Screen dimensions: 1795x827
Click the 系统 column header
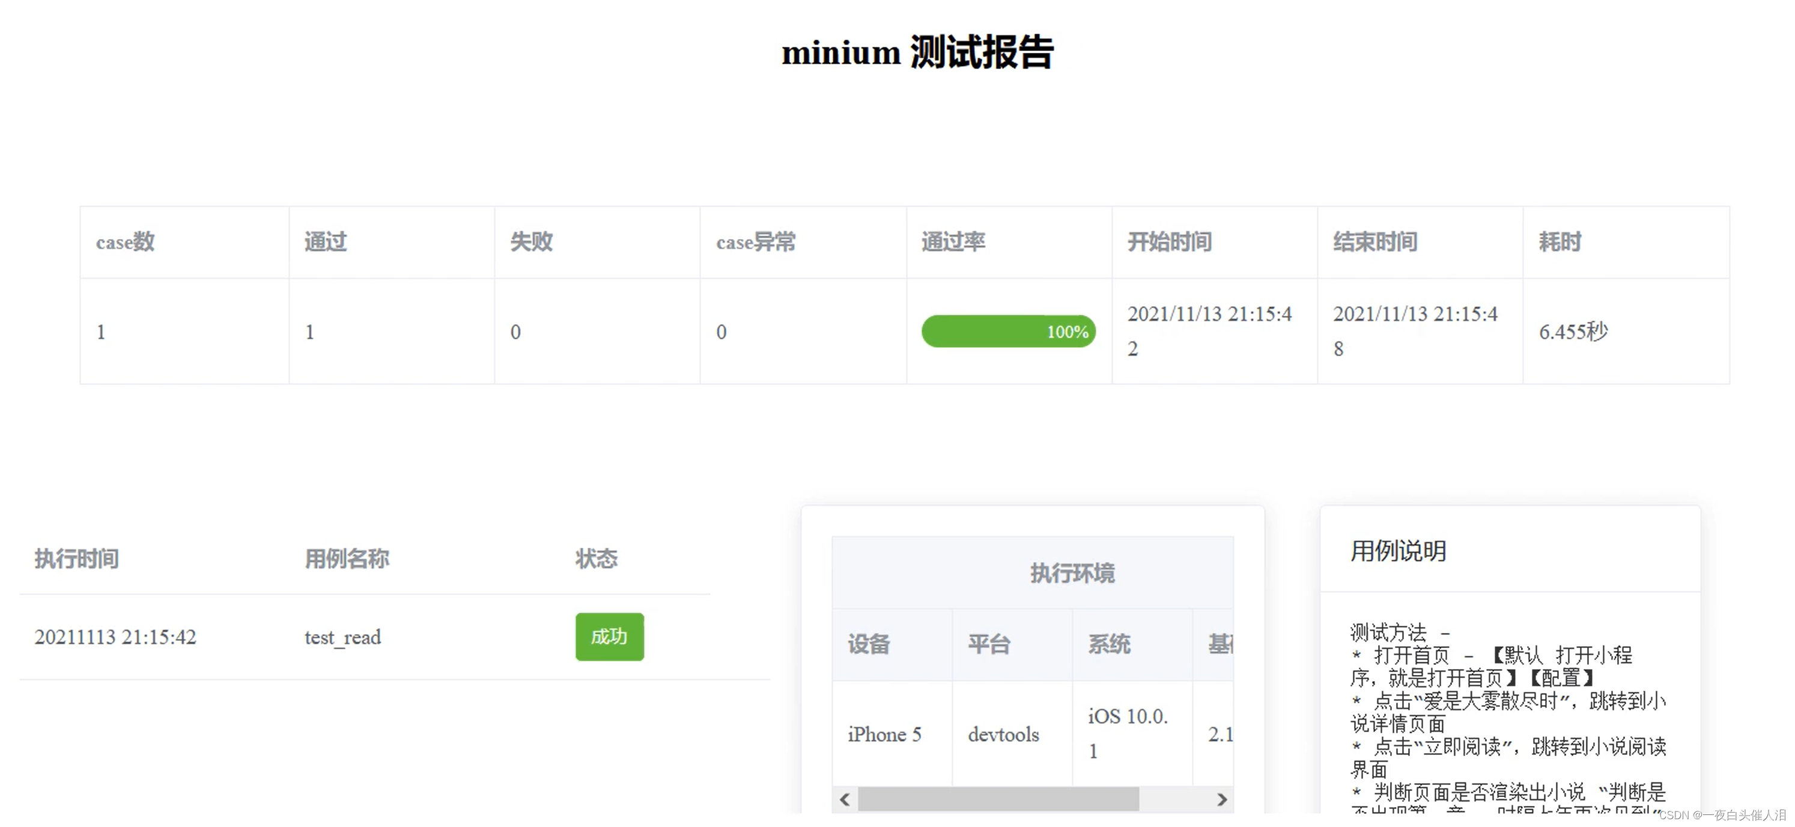coord(1110,644)
